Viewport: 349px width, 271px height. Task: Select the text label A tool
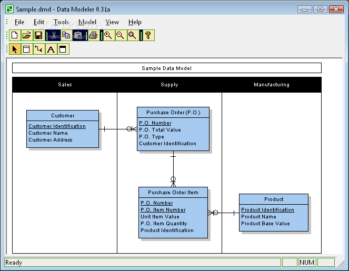pos(51,49)
